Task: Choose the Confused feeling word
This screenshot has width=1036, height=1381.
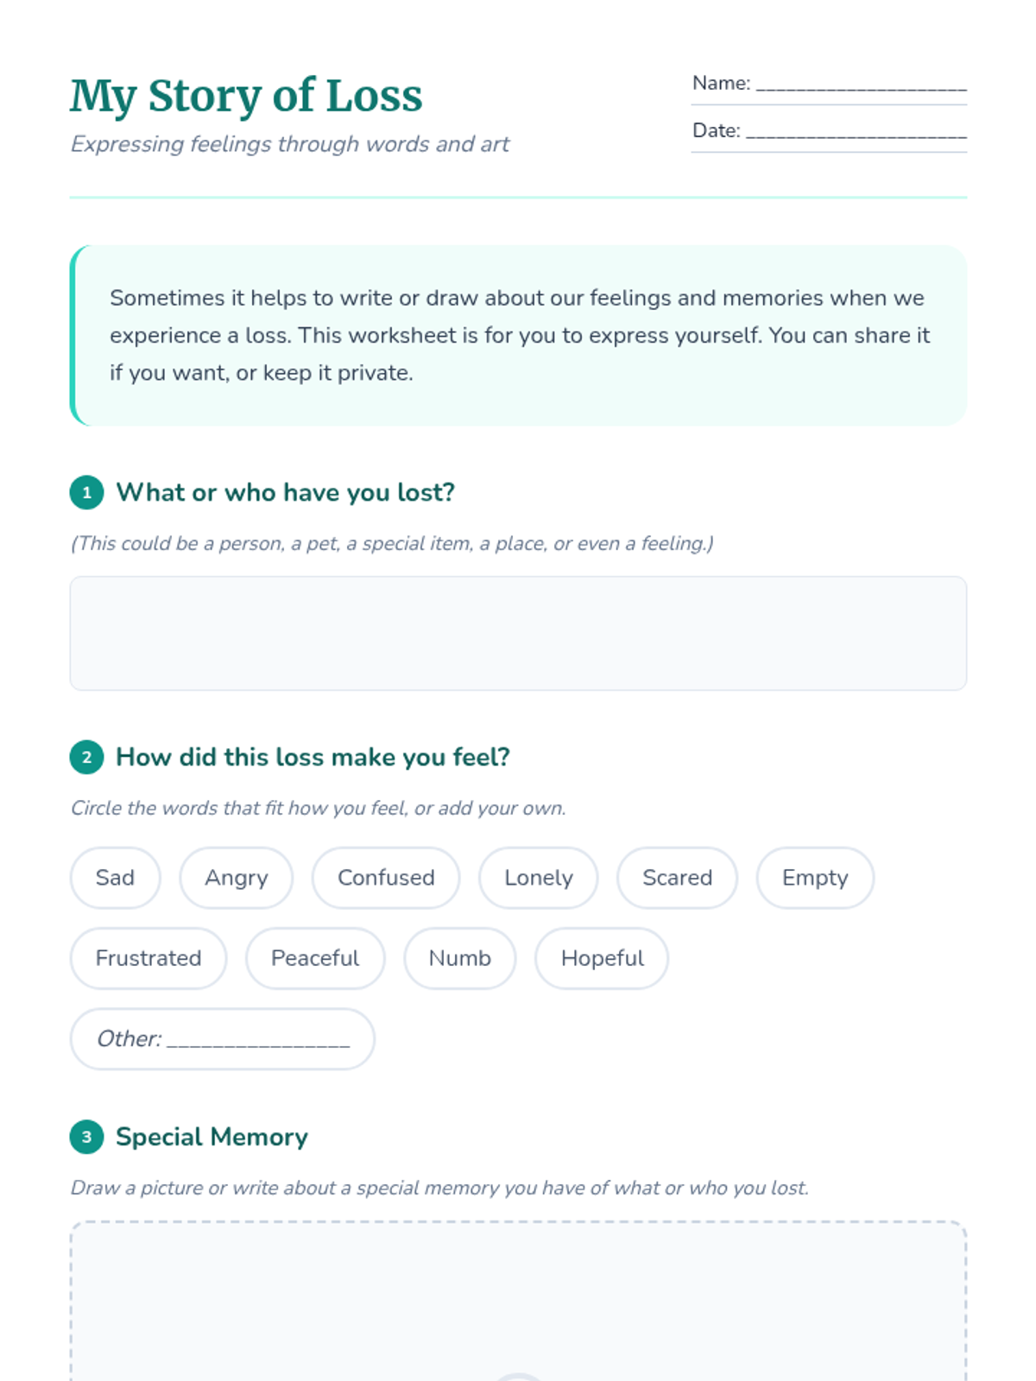Action: 386,878
